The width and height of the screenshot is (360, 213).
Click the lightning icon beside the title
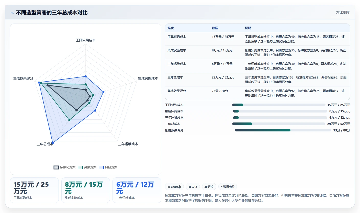pyautogui.click(x=12, y=13)
